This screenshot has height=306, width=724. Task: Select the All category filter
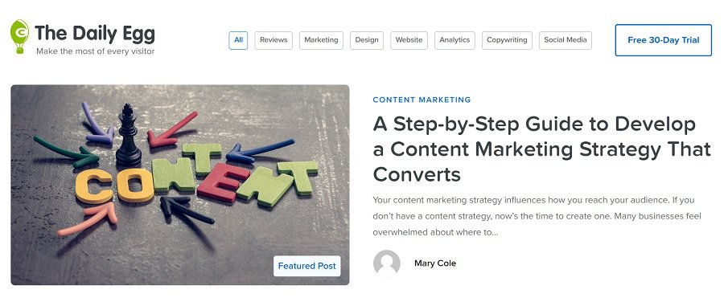(238, 40)
